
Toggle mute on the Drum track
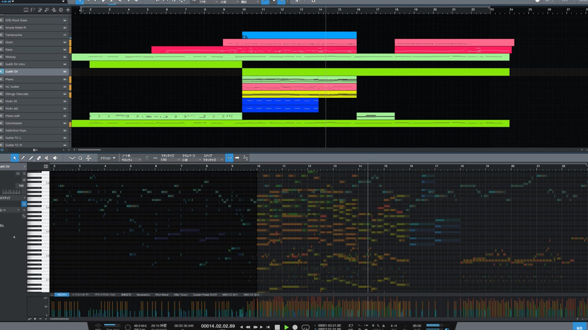click(x=2, y=42)
